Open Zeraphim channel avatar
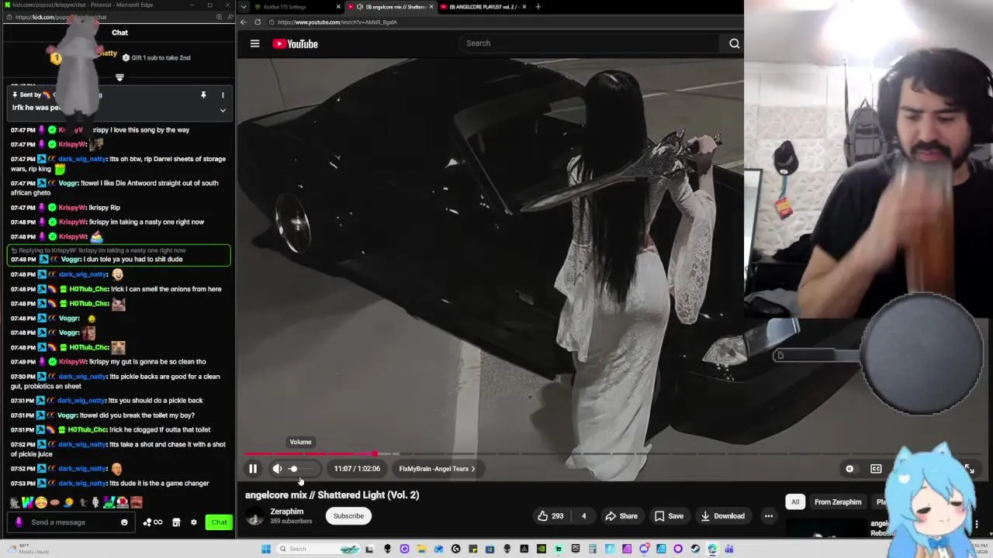The image size is (993, 558). (x=254, y=517)
